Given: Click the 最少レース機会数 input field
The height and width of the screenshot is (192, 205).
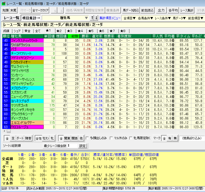Looking at the screenshot, I should coord(72,146).
